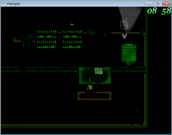Screen dimensions: 172x135
Task: Click the Vitalogue window title
Action: tap(13, 4)
